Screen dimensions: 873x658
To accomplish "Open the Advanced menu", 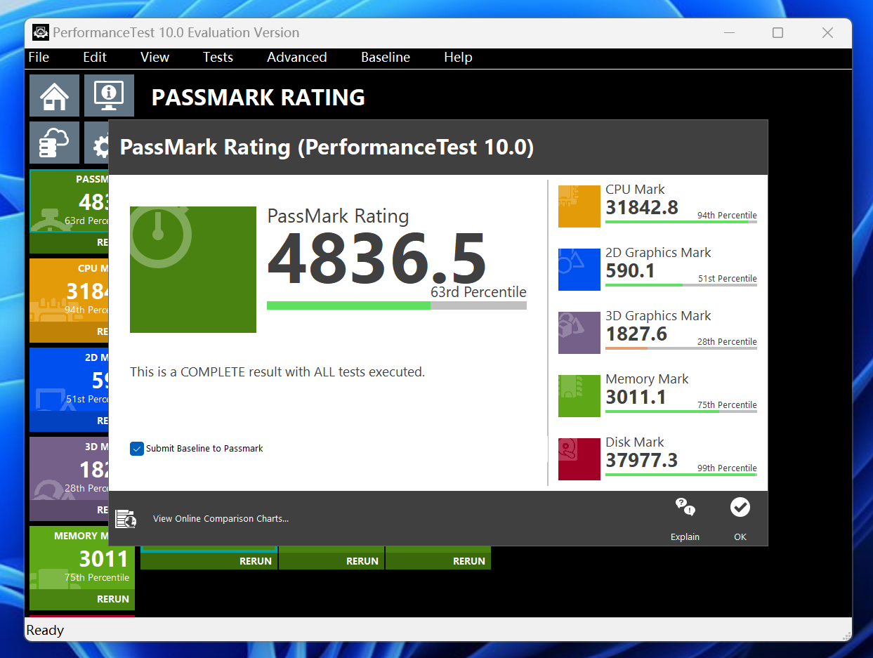I will pyautogui.click(x=296, y=58).
